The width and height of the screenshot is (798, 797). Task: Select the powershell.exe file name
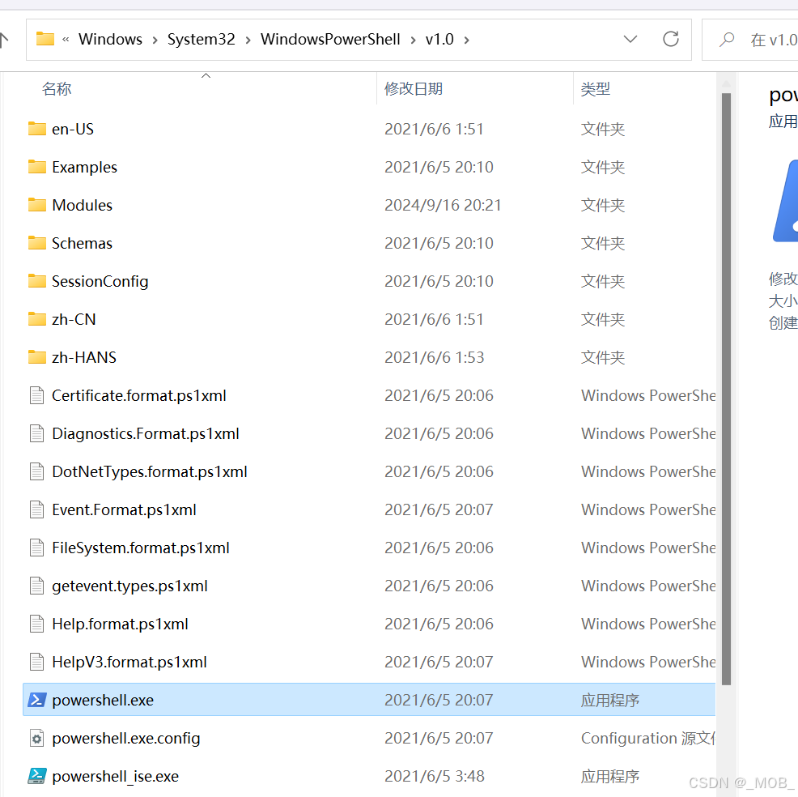(103, 701)
